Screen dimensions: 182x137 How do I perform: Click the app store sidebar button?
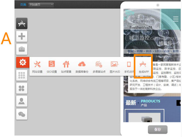click(x=22, y=23)
